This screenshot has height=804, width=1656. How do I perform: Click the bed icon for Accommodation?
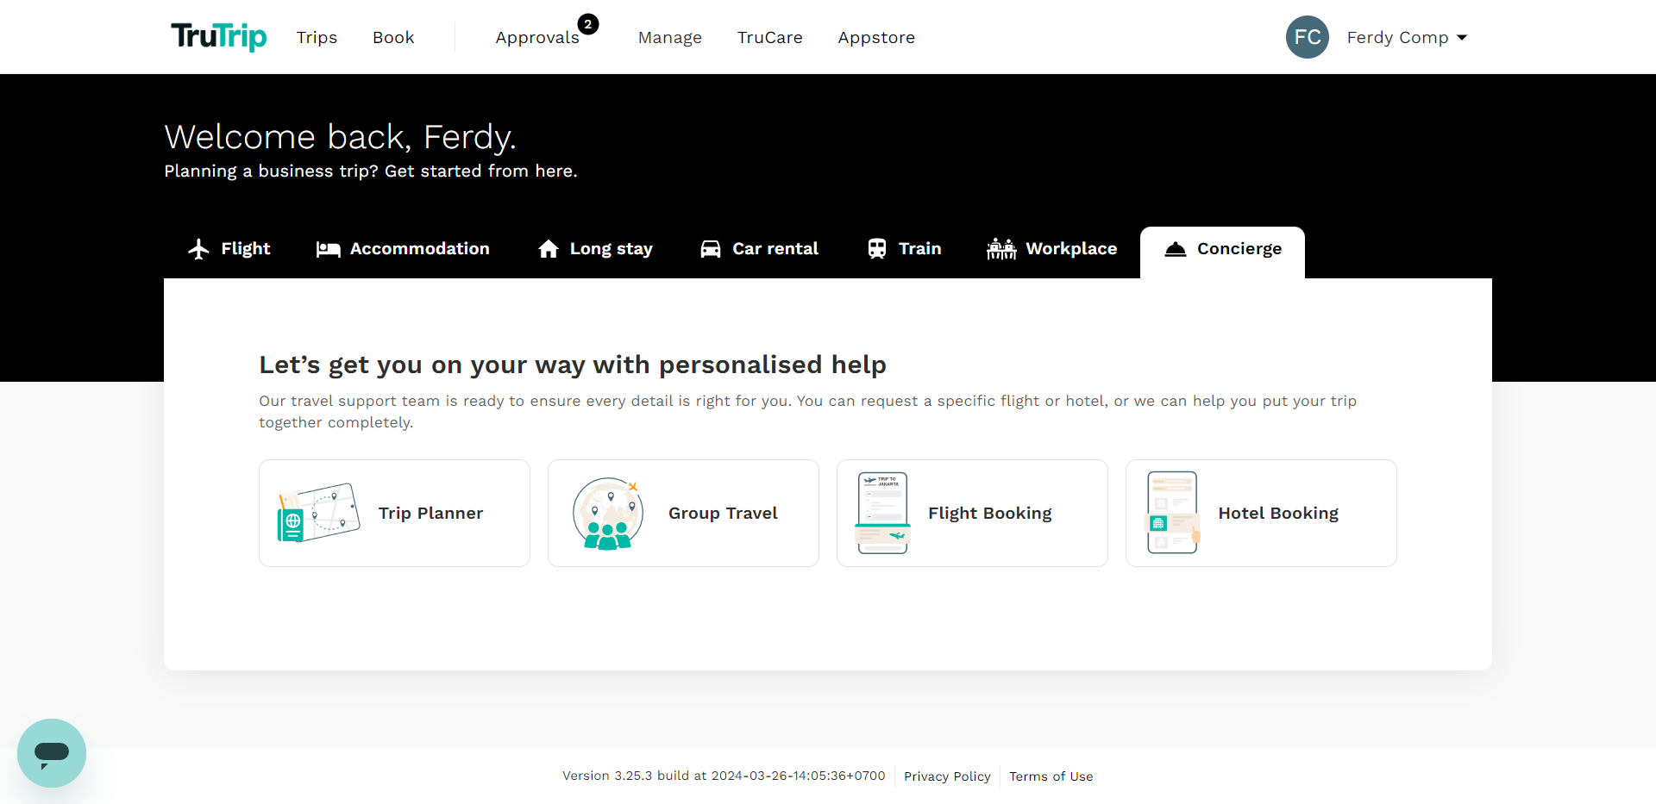click(x=328, y=249)
